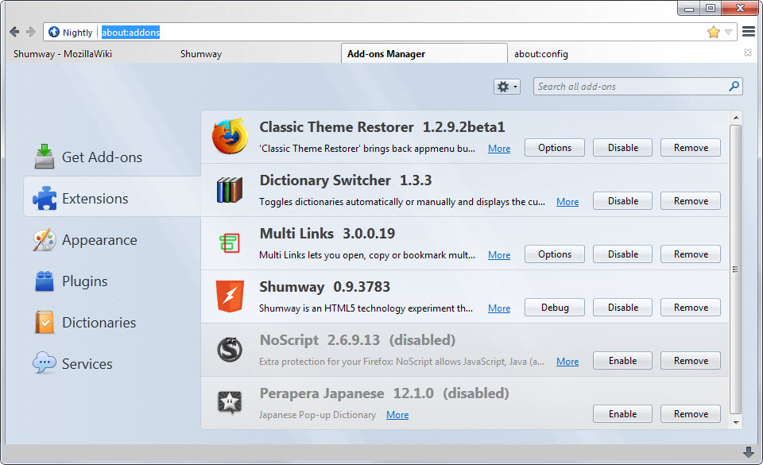Remove Dictionary Switcher
This screenshot has height=465, width=763.
691,201
